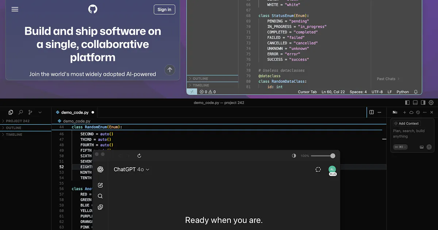Viewport: 438px width, 230px height.
Task: Open the ChatGPT 4o model dropdown
Action: click(131, 169)
